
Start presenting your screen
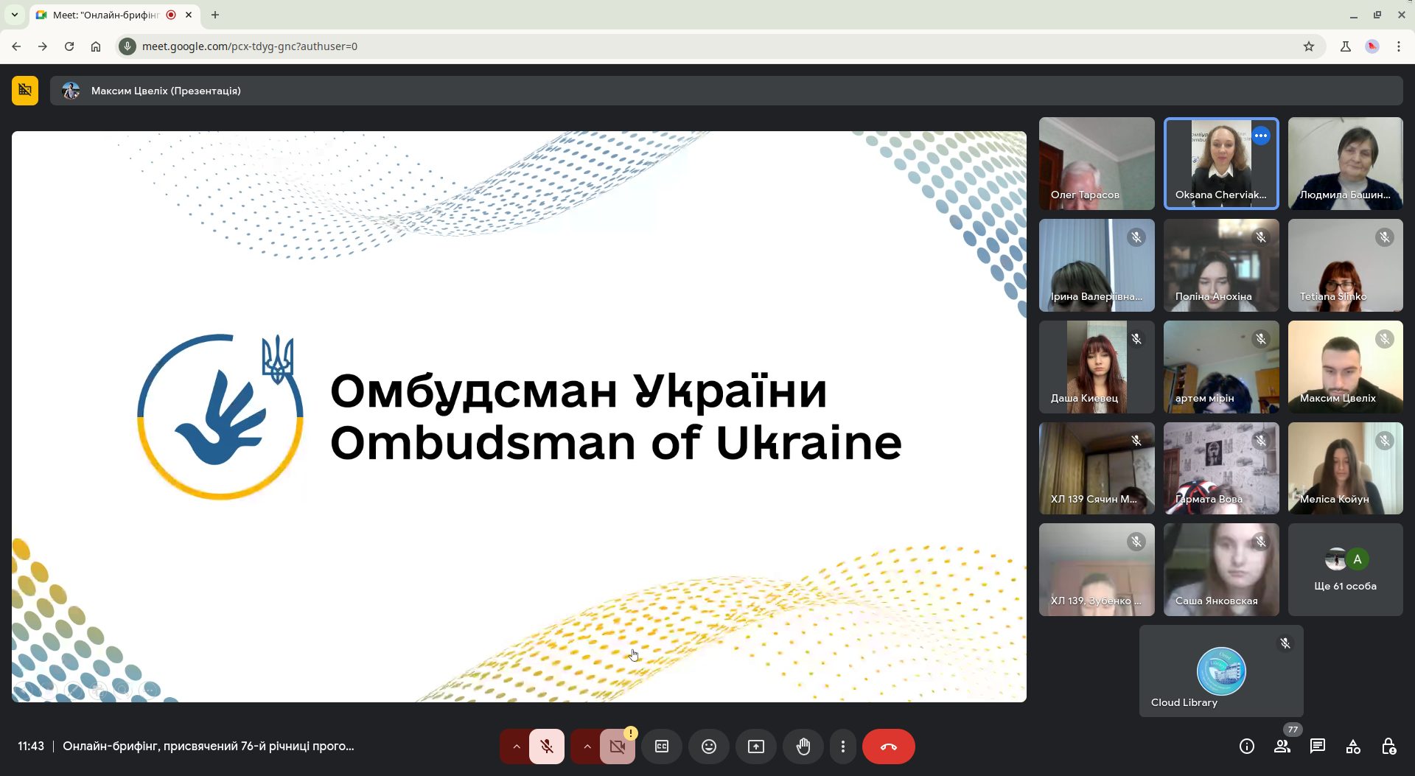coord(755,747)
